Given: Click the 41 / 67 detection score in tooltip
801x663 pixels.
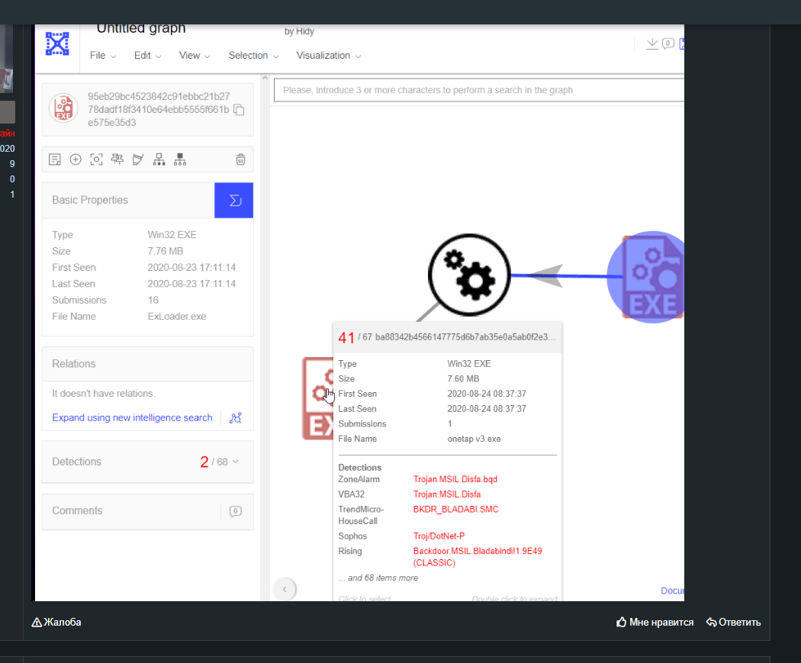Looking at the screenshot, I should point(355,337).
